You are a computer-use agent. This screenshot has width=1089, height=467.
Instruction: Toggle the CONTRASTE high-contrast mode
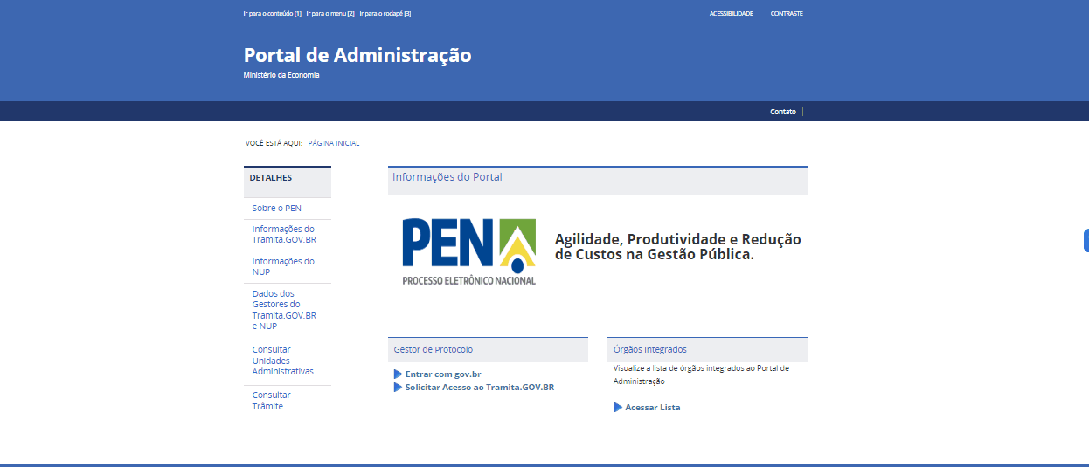point(786,14)
